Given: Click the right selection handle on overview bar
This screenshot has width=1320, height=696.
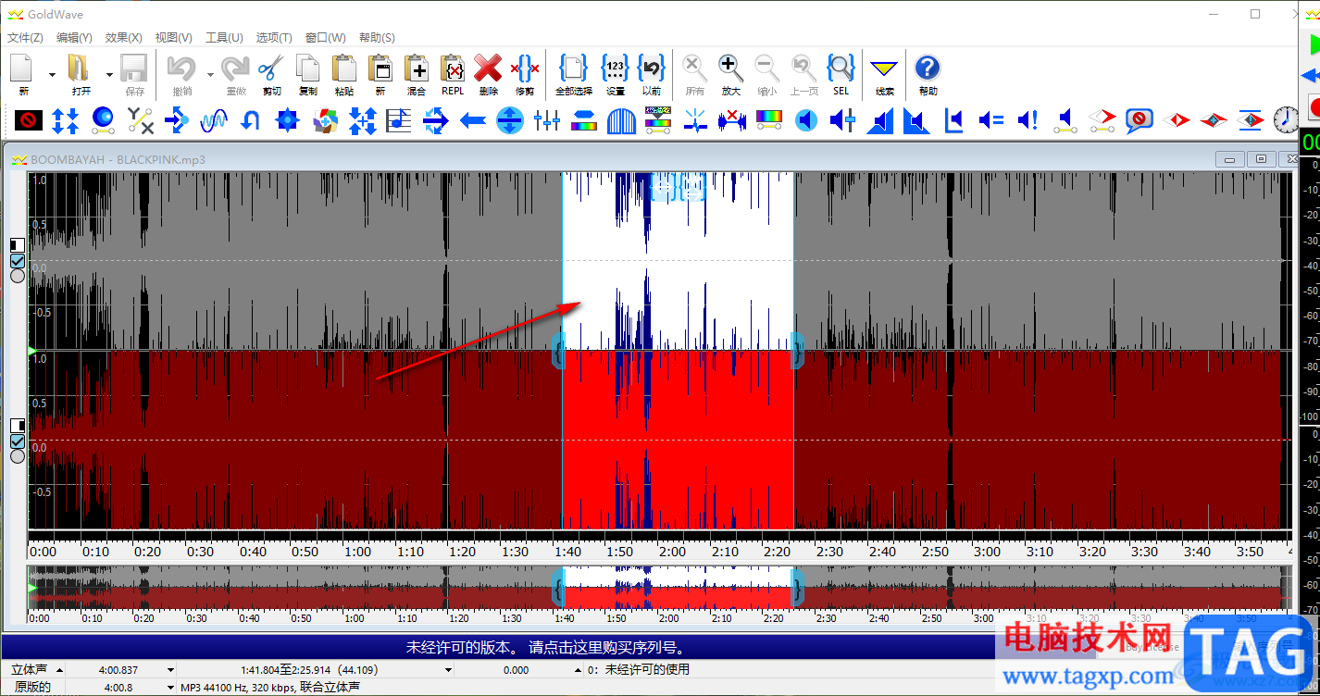Looking at the screenshot, I should click(796, 588).
